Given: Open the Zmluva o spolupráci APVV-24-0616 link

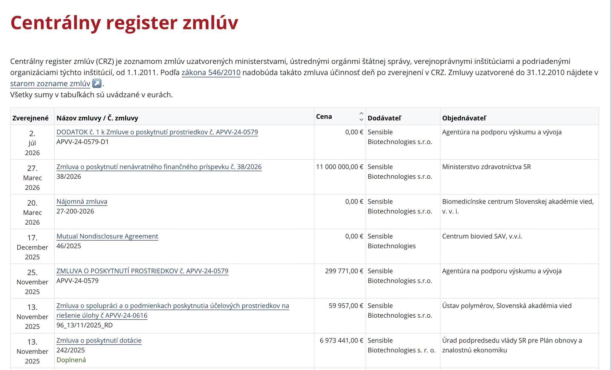Looking at the screenshot, I should click(173, 311).
